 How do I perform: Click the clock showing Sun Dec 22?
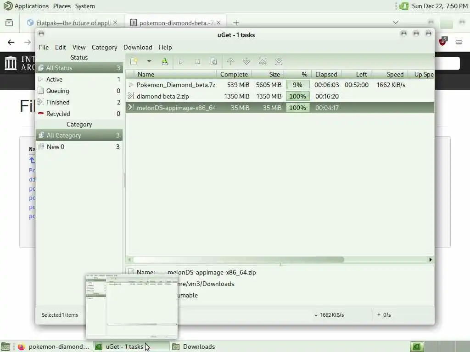(x=439, y=6)
